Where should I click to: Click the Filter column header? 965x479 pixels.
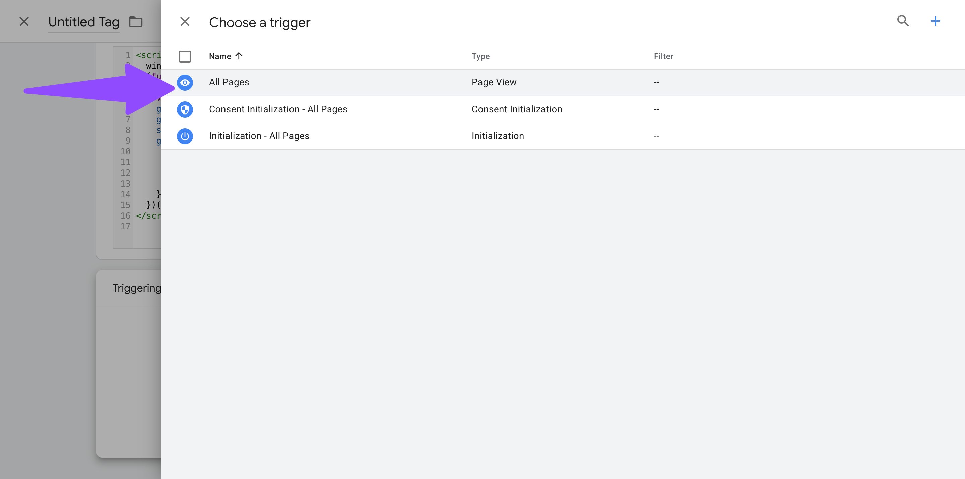coord(663,56)
